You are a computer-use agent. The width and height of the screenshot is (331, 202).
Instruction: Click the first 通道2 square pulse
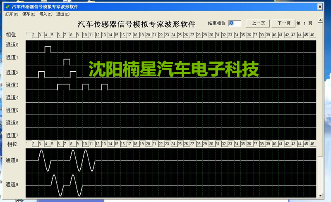pos(41,75)
